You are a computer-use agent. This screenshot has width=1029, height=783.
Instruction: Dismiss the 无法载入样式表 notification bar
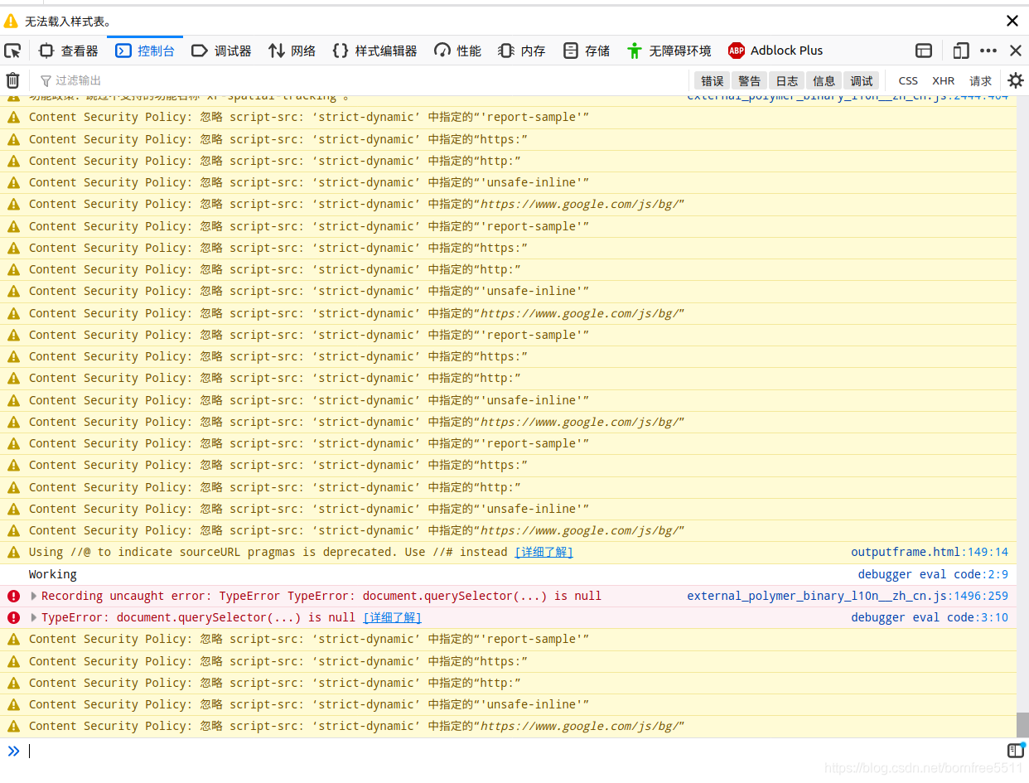point(1012,21)
